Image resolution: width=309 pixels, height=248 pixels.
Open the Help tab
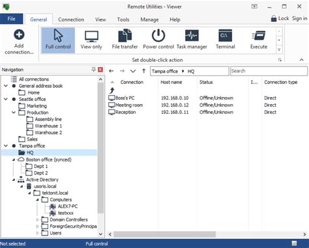click(x=175, y=20)
